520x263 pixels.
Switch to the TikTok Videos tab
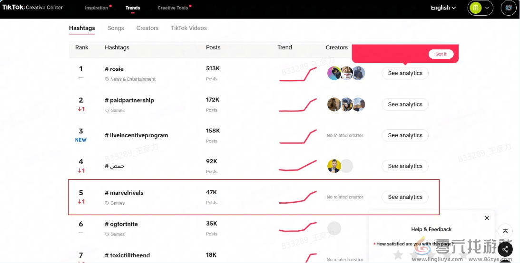(189, 28)
